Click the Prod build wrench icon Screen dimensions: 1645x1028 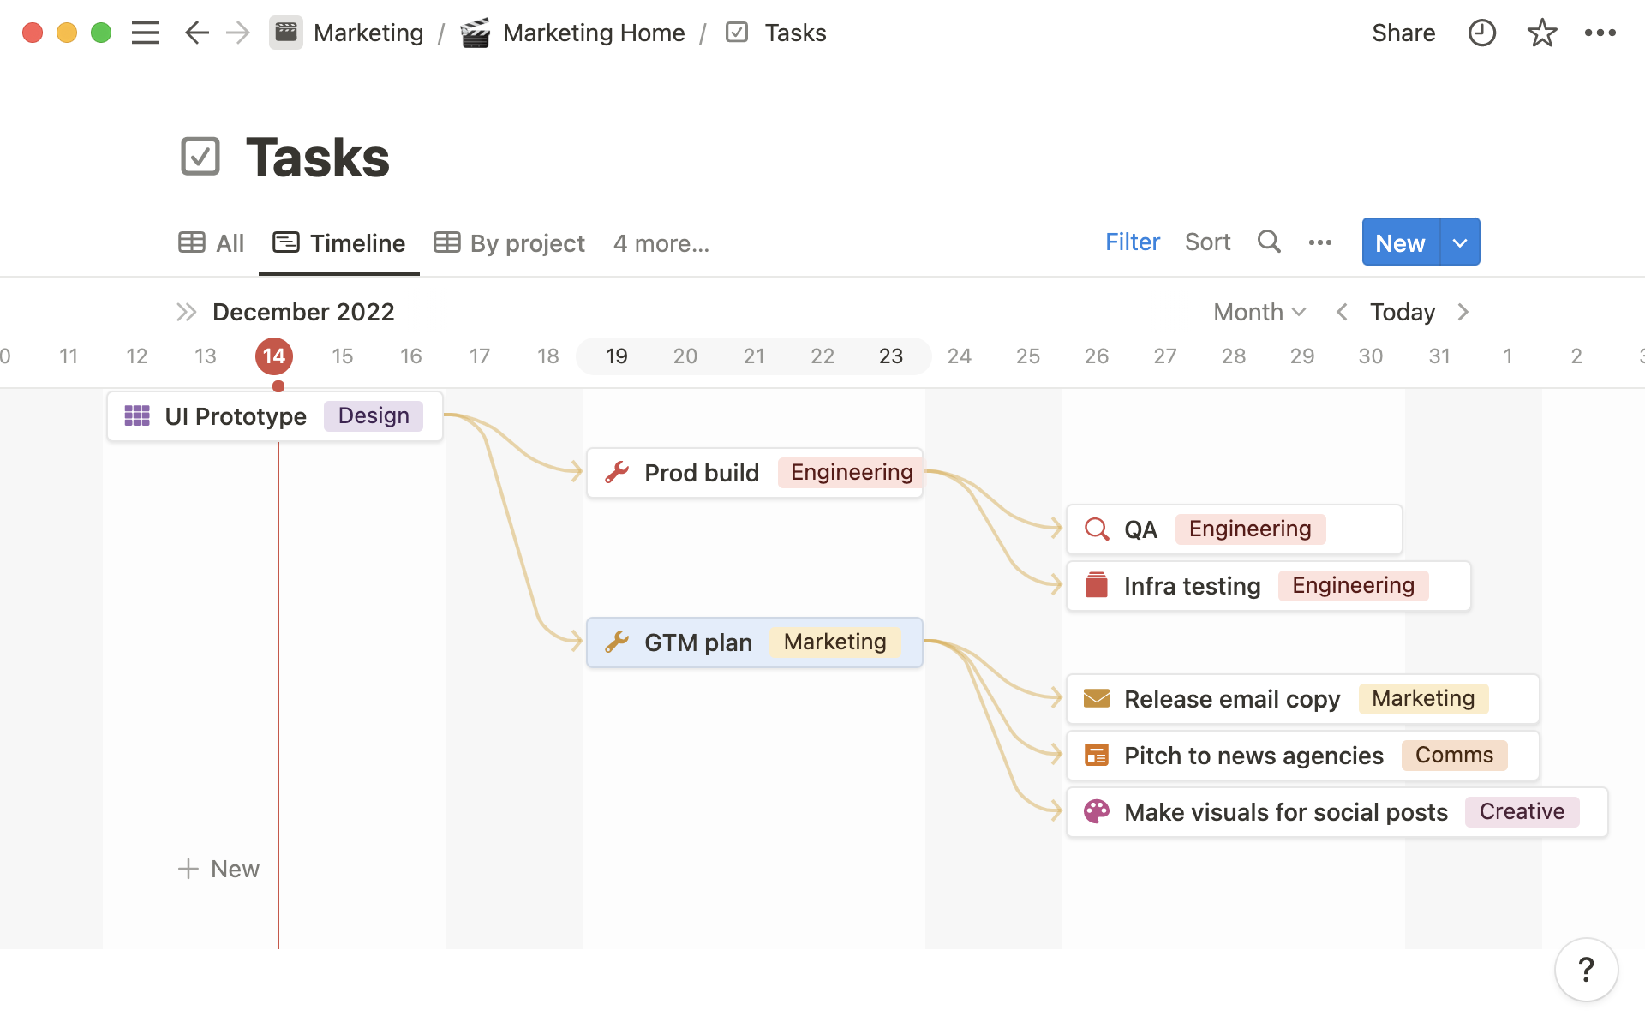pos(617,470)
